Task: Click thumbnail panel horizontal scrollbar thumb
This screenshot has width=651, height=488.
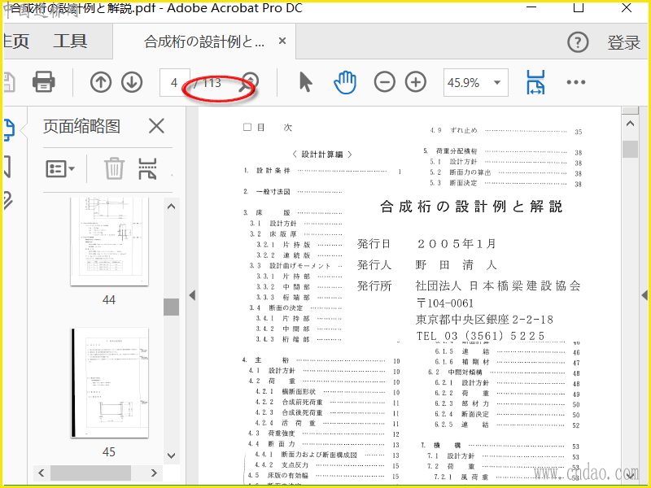Action: pos(90,473)
